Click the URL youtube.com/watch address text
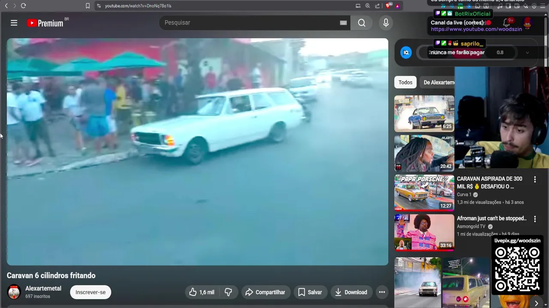The image size is (549, 308). coord(138,6)
